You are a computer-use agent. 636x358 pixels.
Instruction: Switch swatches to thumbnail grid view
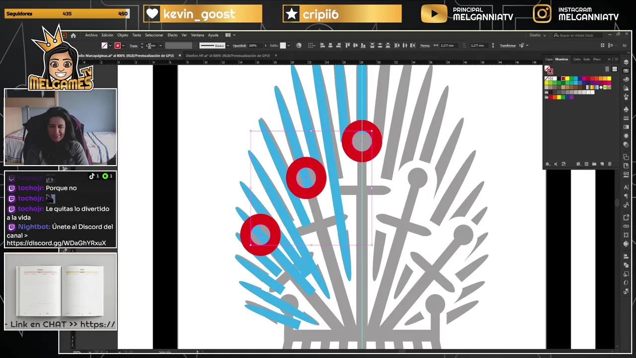click(x=615, y=69)
